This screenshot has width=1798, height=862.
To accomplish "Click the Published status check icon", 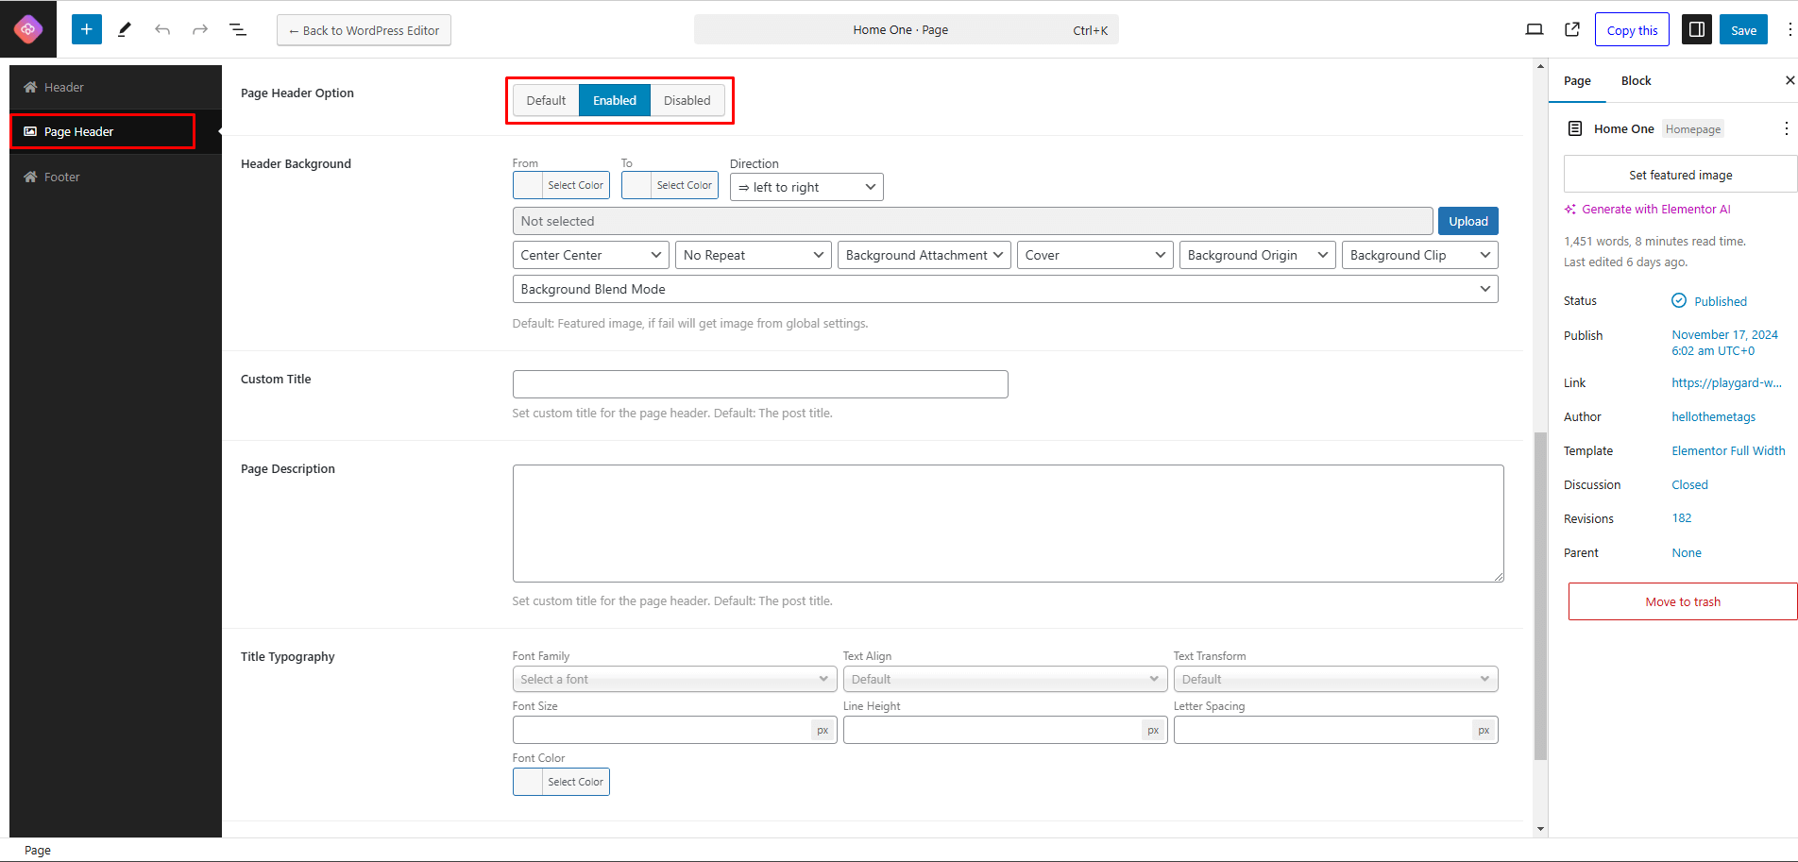I will [x=1679, y=300].
